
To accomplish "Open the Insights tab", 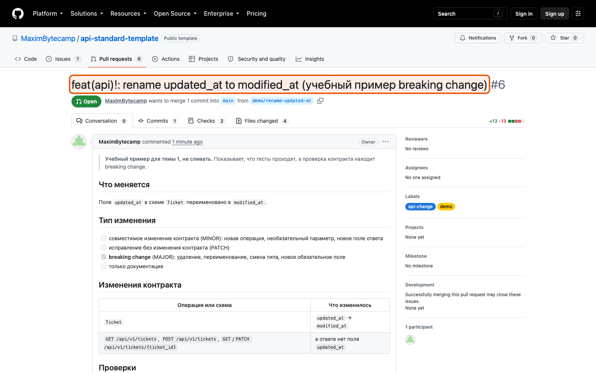I will (x=310, y=59).
